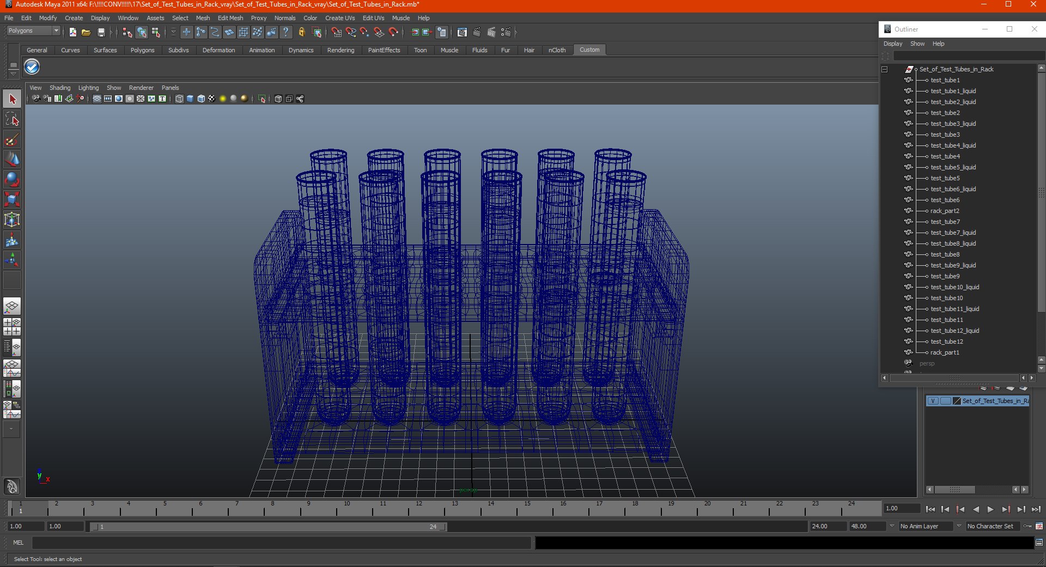1046x567 pixels.
Task: Open the Edit Mesh menu
Action: [x=230, y=18]
